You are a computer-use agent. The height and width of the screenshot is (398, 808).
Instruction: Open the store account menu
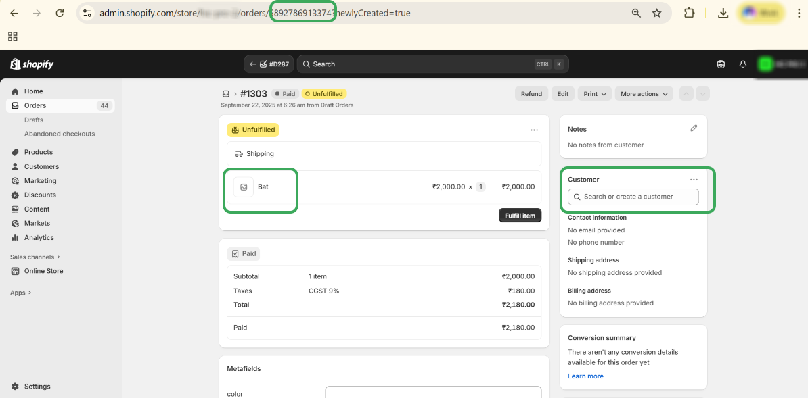pos(782,64)
